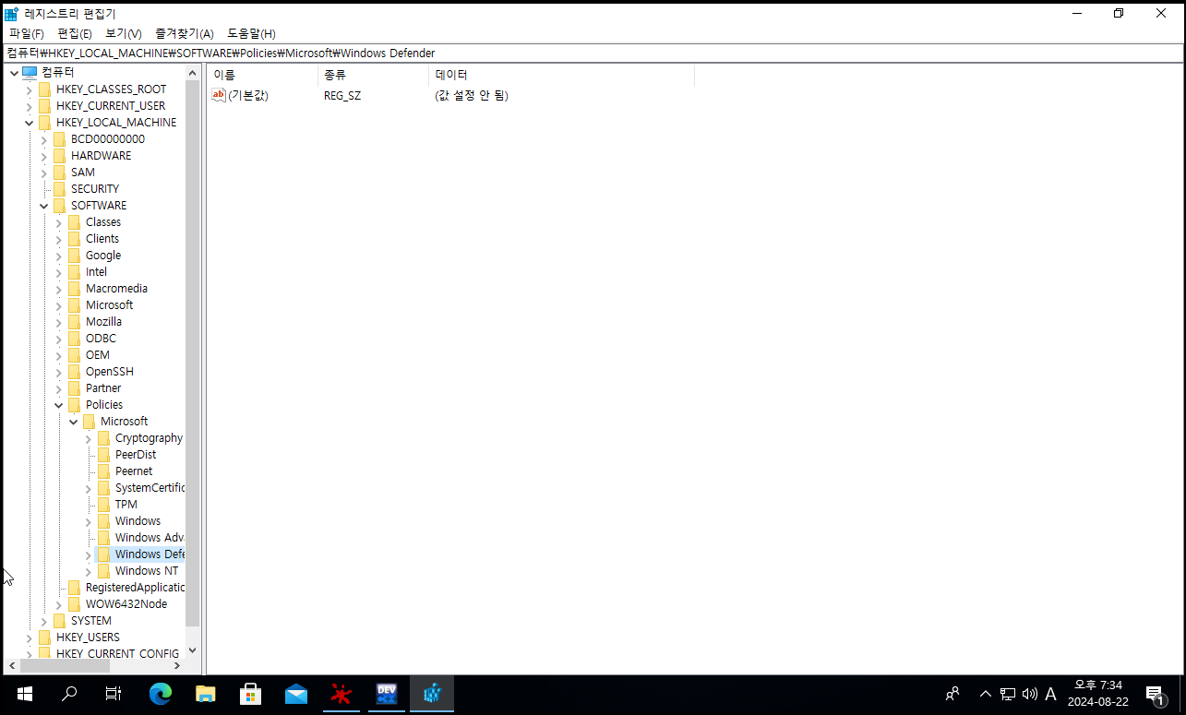This screenshot has width=1186, height=715.
Task: Select the Microsoft key under Policies
Action: click(124, 422)
